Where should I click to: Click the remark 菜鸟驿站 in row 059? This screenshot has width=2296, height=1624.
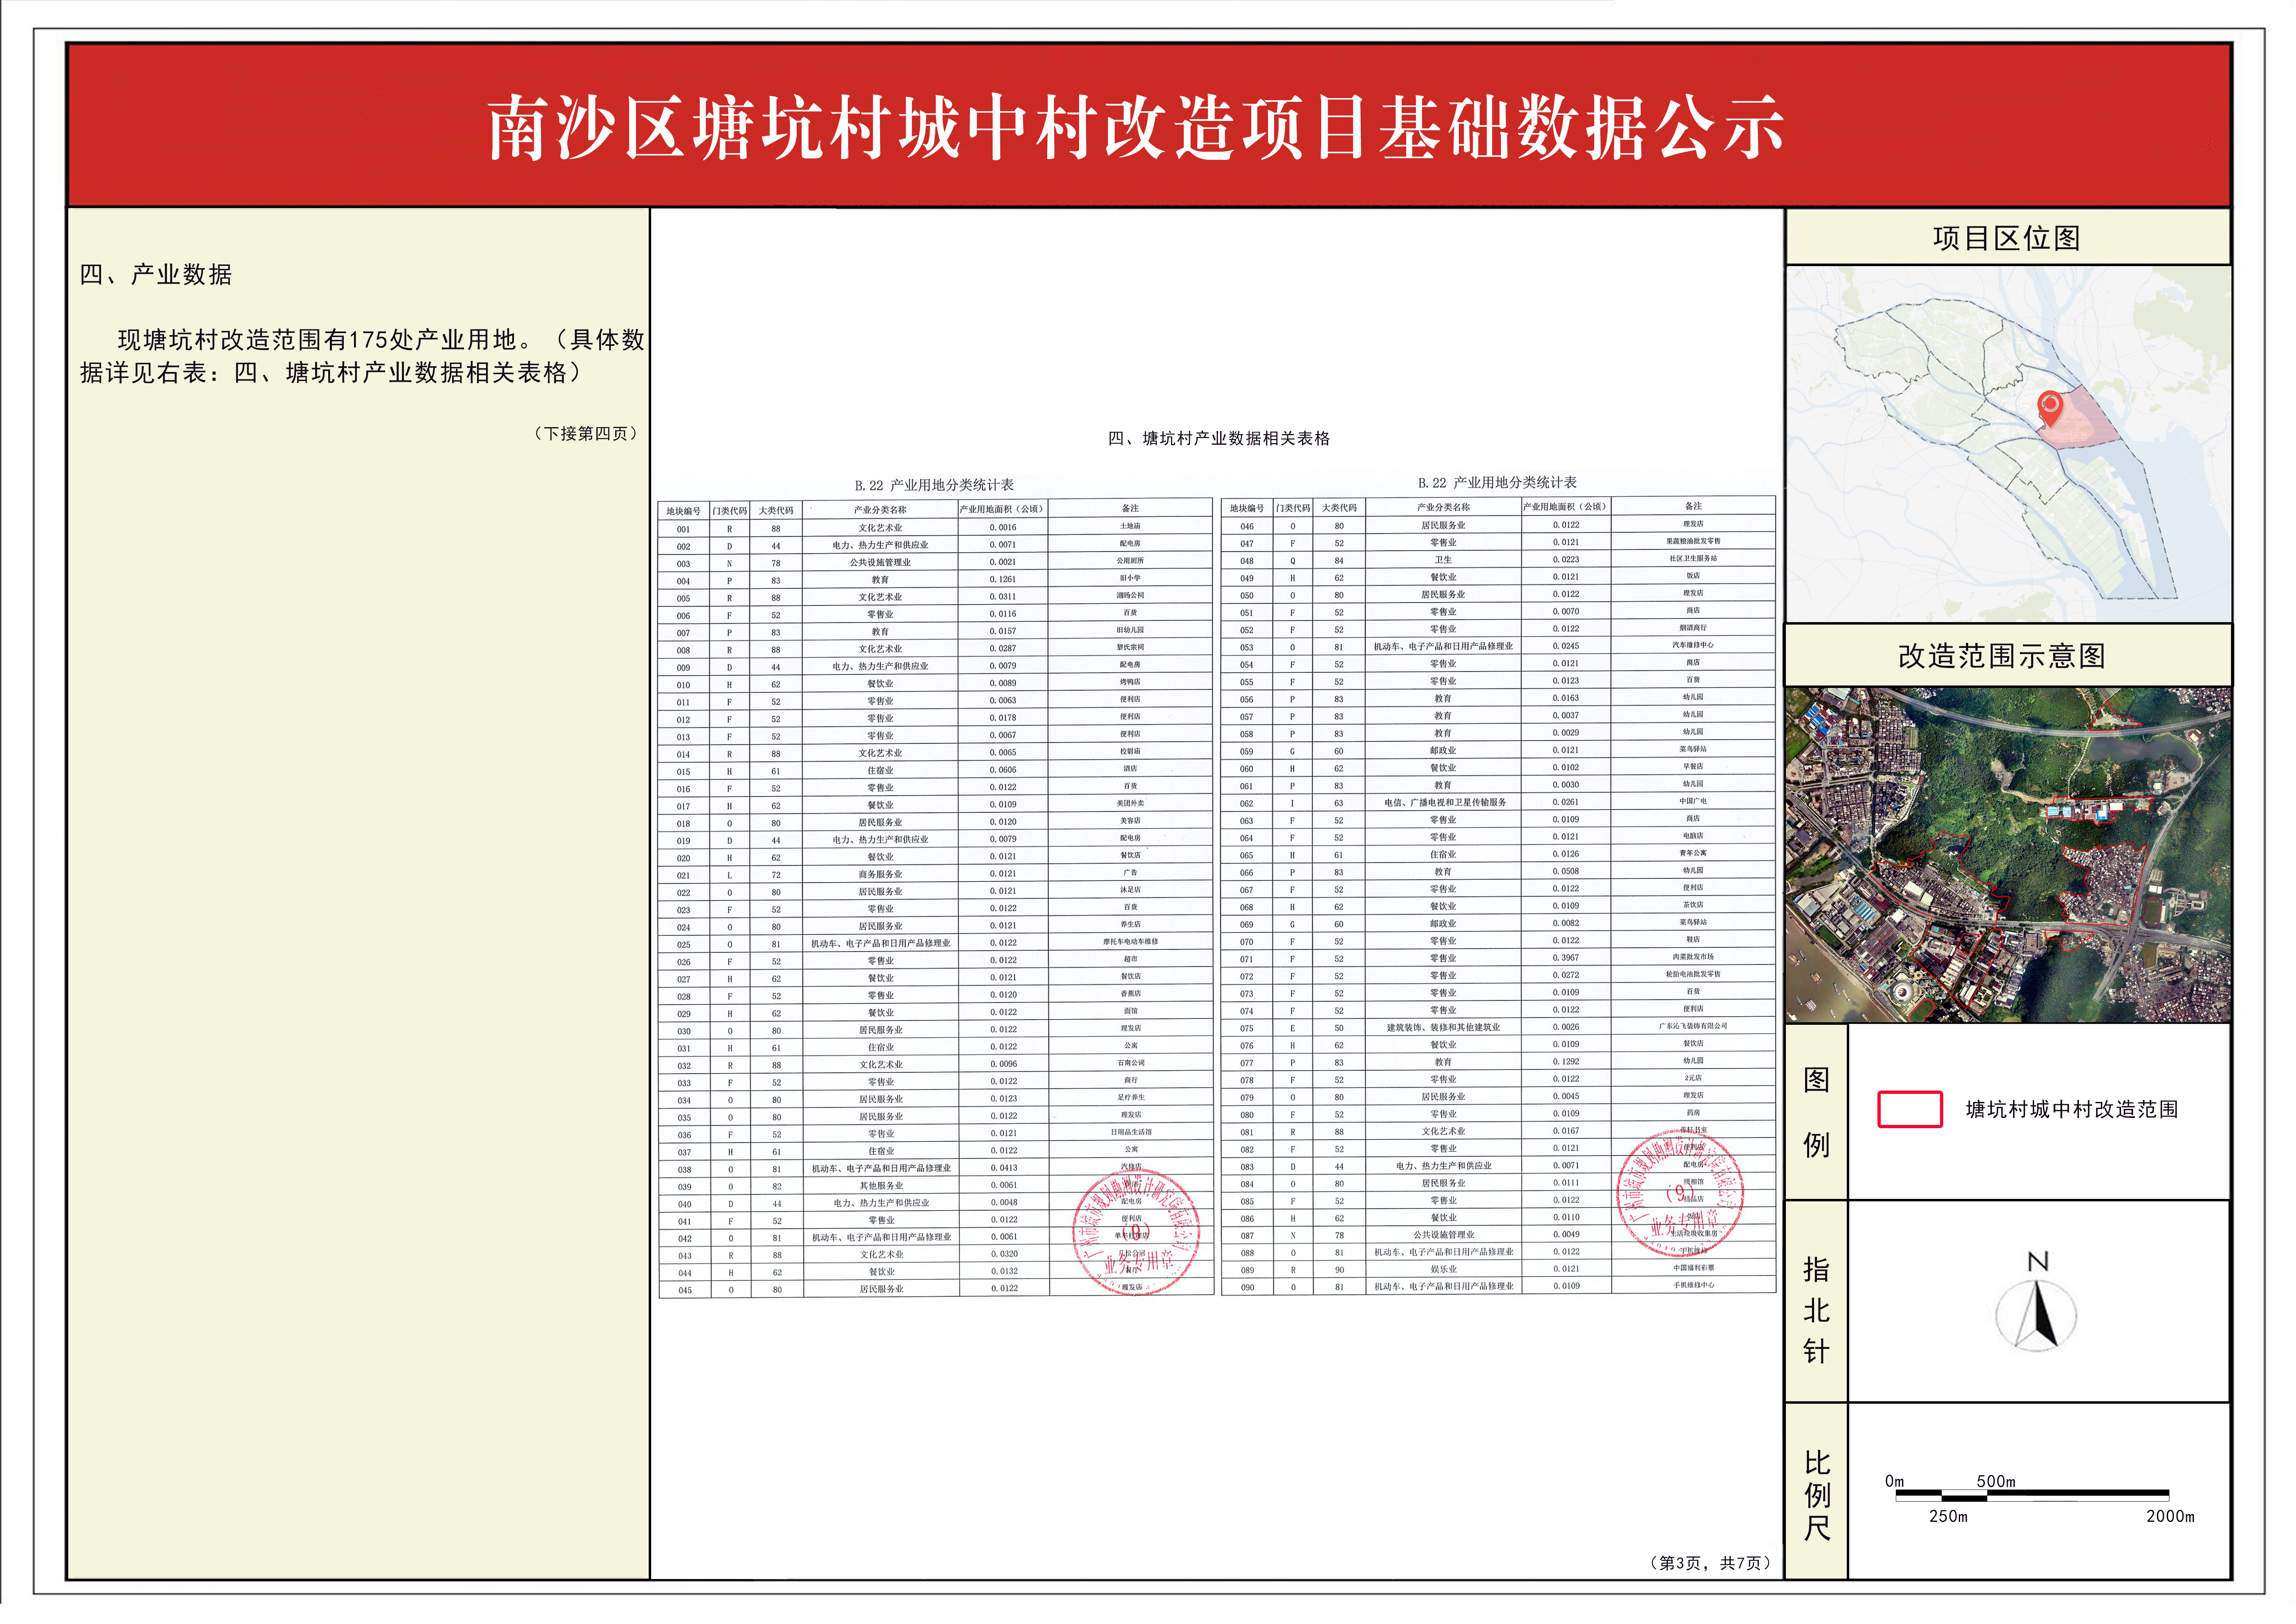(1693, 749)
